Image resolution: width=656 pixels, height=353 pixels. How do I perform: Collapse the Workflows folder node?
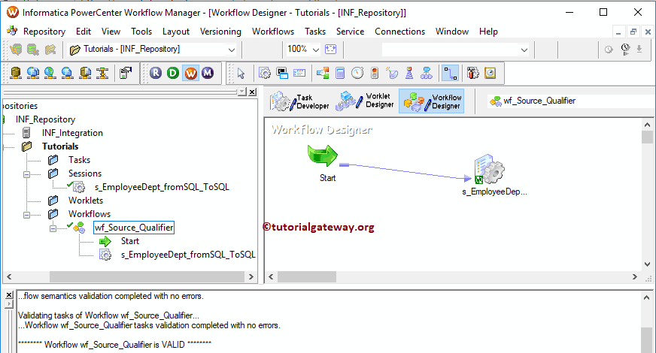tap(26, 215)
